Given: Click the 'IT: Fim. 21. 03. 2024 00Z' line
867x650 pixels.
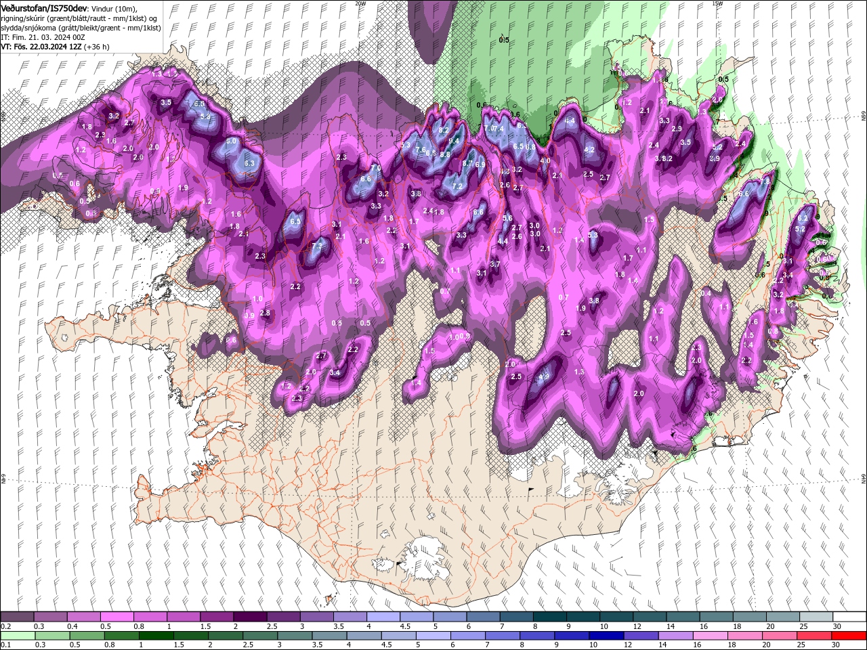Looking at the screenshot, I should 42,37.
